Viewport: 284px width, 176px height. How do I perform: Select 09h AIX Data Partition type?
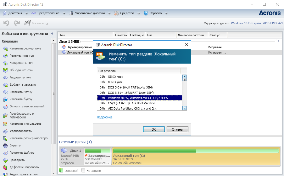tap(140, 108)
